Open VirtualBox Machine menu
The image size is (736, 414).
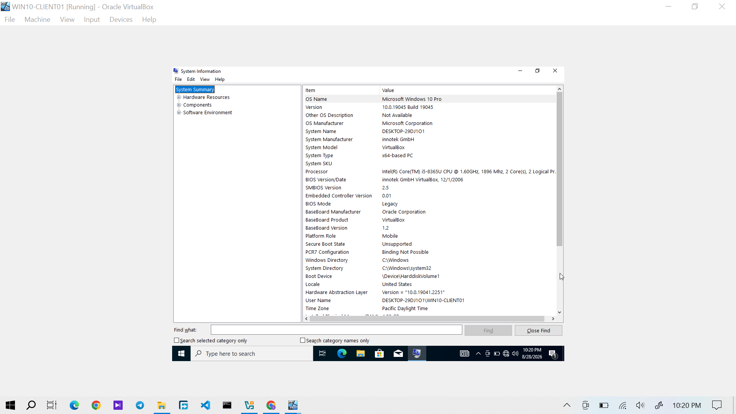(x=37, y=20)
